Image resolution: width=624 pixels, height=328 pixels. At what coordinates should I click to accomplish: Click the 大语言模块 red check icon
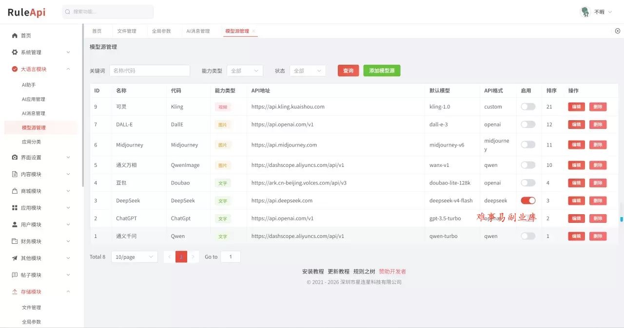pyautogui.click(x=15, y=69)
